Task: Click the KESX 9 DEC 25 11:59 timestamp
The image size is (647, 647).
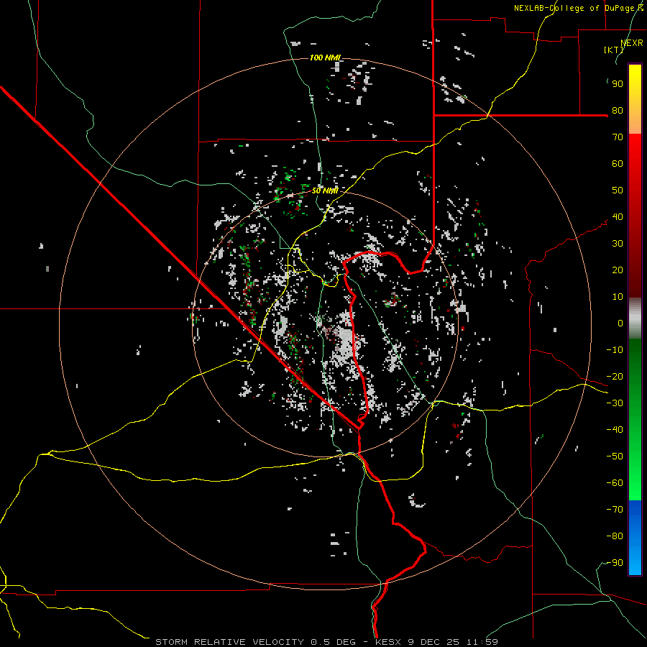Action: pos(436,642)
